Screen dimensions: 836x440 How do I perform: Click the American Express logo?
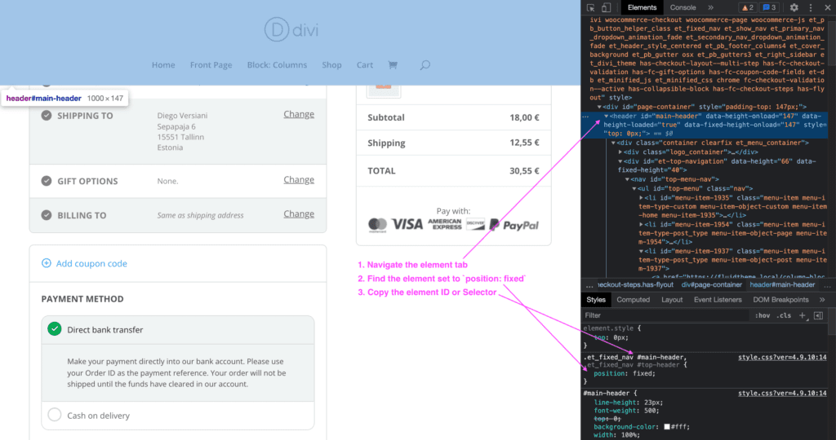click(x=445, y=224)
